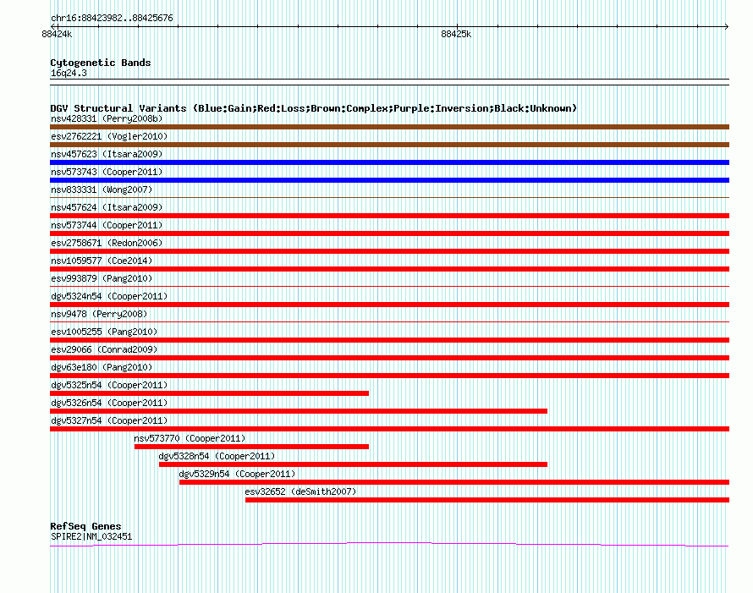Click the blue gain bar under nsv457623
The image size is (753, 593).
(x=389, y=162)
